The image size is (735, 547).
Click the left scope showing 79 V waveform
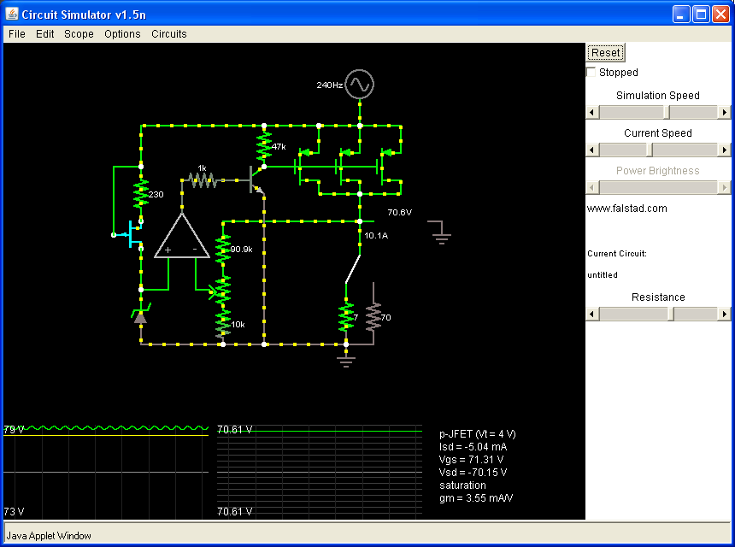point(106,470)
